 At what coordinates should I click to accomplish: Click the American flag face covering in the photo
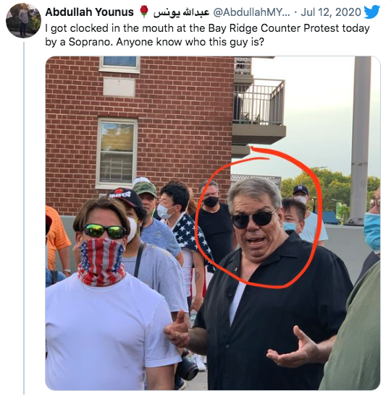pyautogui.click(x=101, y=262)
